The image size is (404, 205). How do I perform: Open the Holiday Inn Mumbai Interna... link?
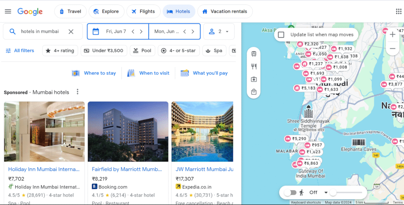(x=44, y=169)
